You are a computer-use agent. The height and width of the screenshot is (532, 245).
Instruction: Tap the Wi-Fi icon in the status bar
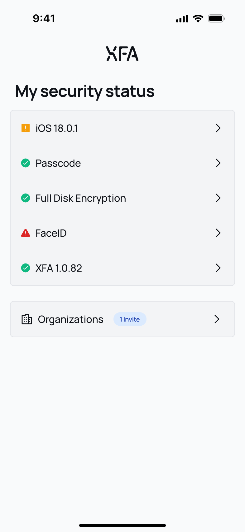coord(198,18)
